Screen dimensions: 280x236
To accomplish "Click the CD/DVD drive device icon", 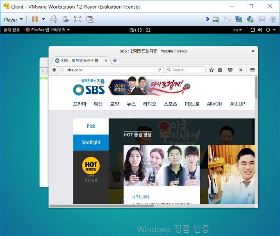I will point(227,19).
